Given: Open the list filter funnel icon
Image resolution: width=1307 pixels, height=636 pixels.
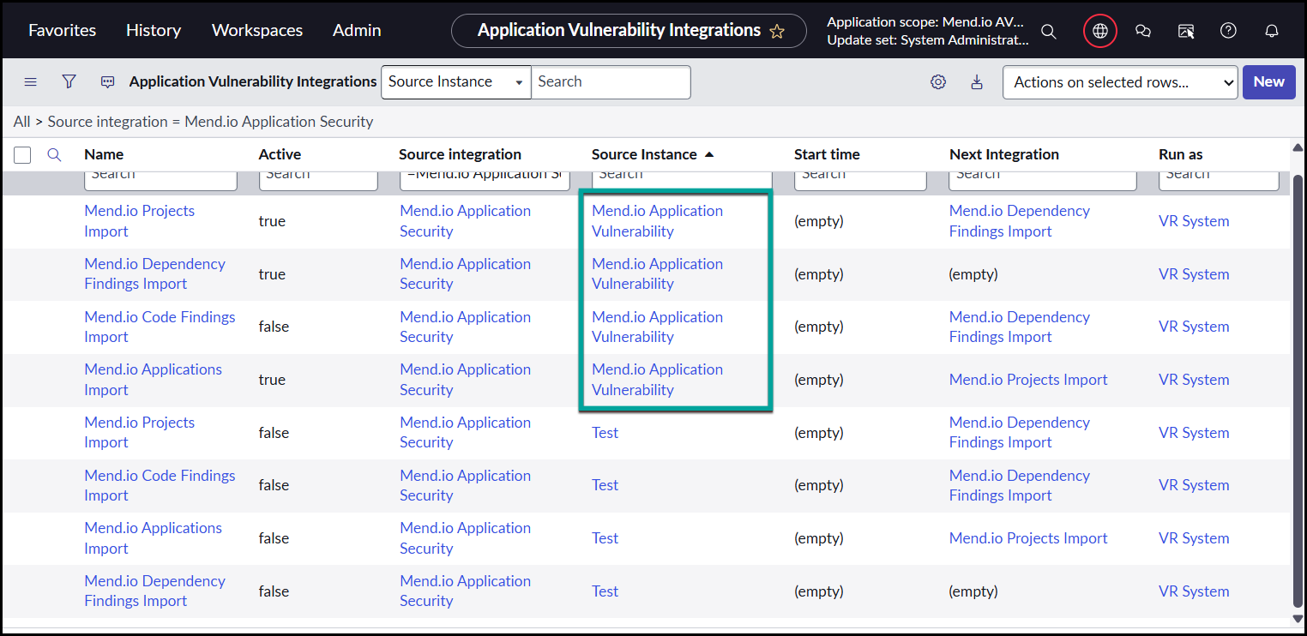Looking at the screenshot, I should 69,81.
